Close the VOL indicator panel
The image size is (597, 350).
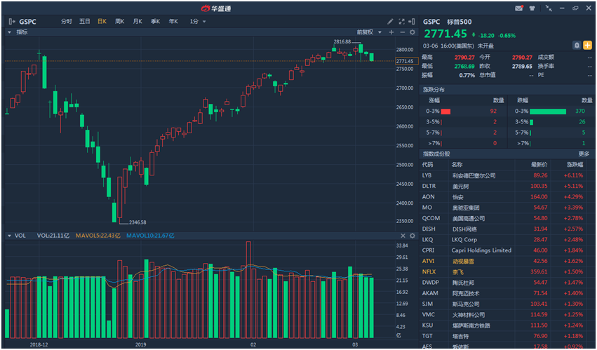(x=403, y=236)
